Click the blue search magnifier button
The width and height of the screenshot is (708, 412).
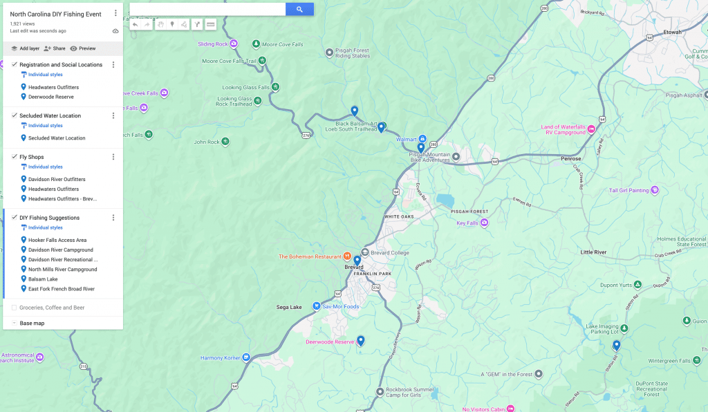pos(299,9)
